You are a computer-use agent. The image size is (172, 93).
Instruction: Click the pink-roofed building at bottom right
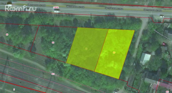(162, 86)
